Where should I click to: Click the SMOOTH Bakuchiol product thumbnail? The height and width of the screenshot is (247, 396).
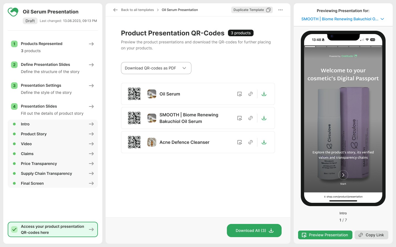tap(152, 118)
